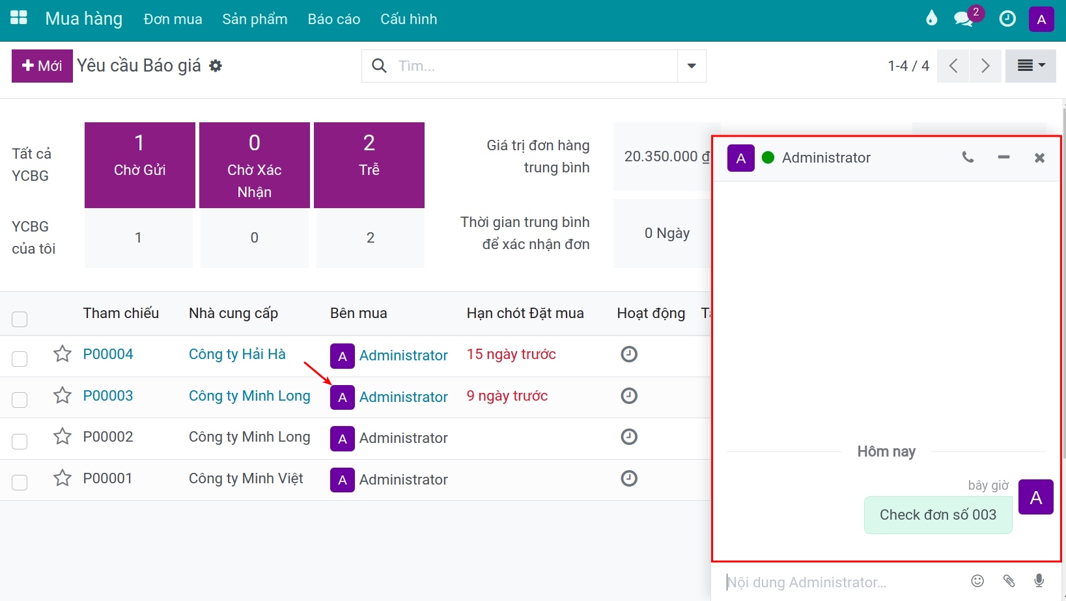1066x601 pixels.
Task: Open emoji picker in chat composer
Action: (977, 581)
